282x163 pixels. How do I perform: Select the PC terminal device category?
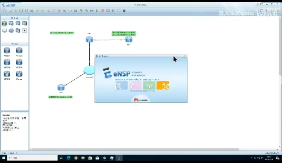coord(5,30)
